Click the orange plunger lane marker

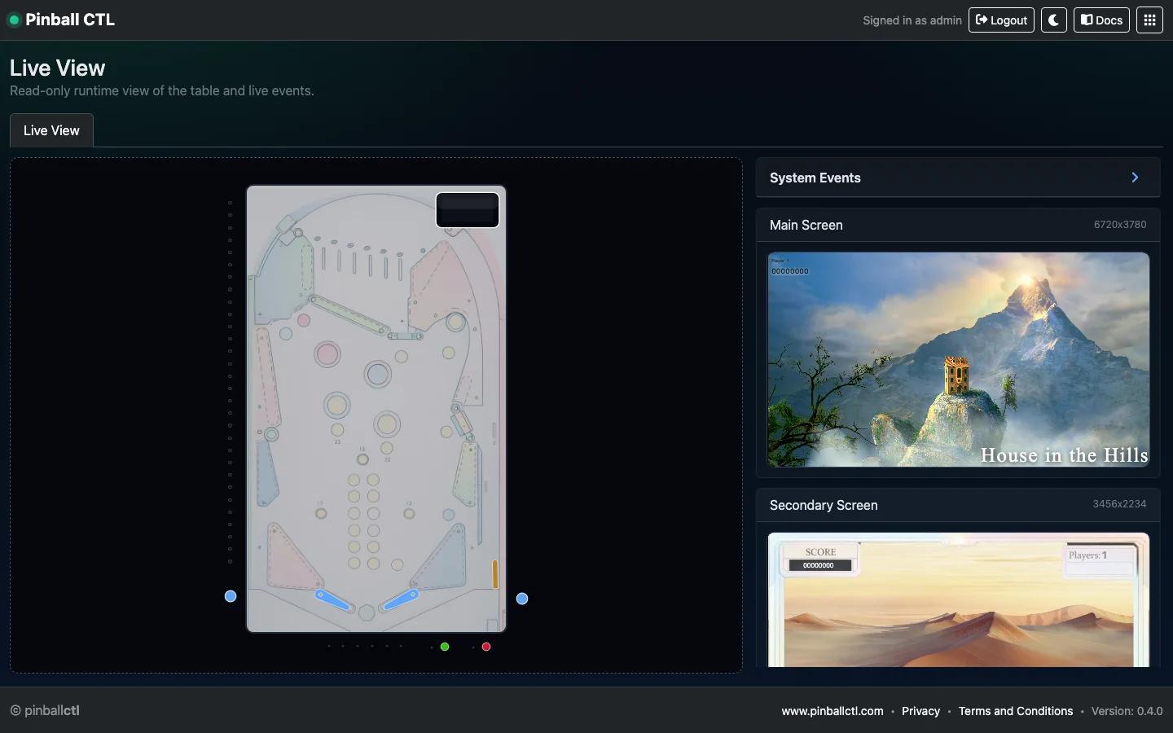(x=494, y=575)
